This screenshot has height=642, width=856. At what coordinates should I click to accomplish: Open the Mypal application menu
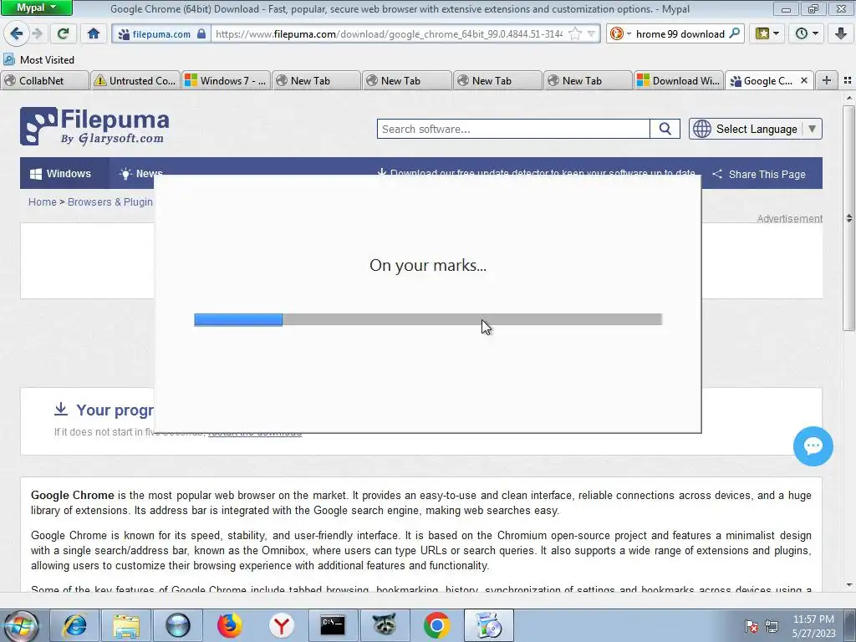pos(36,8)
